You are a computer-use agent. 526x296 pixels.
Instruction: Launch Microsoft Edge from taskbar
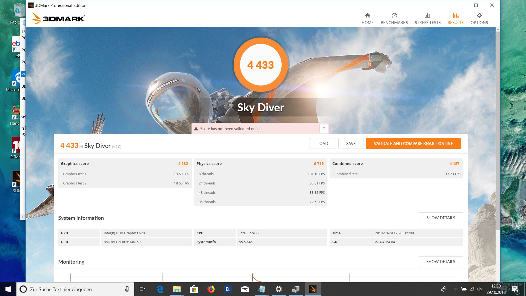click(x=160, y=289)
